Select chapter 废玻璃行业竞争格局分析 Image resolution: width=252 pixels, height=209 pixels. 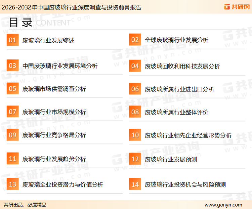54,135
